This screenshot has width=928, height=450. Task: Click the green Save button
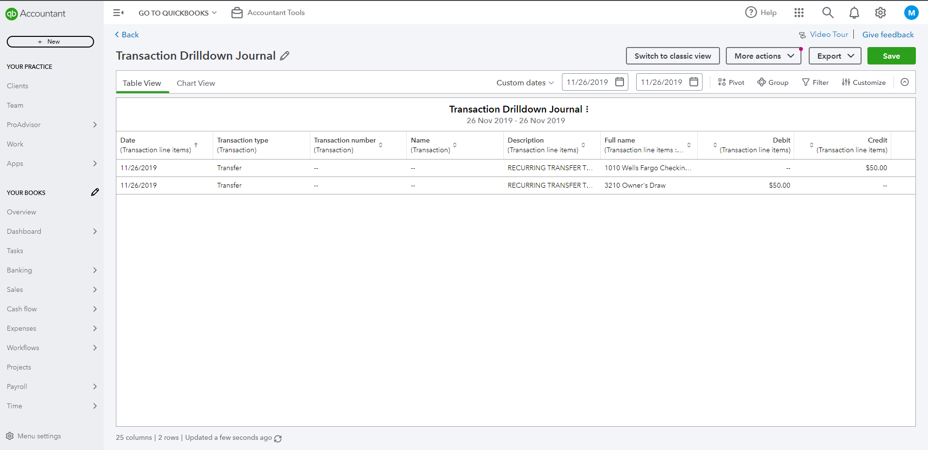pos(892,56)
